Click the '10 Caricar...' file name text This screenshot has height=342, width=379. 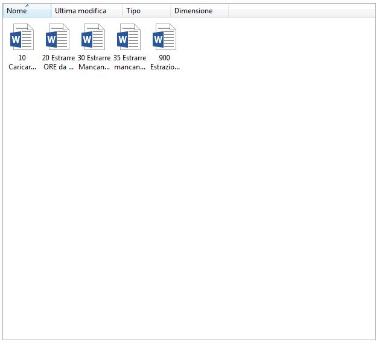22,62
